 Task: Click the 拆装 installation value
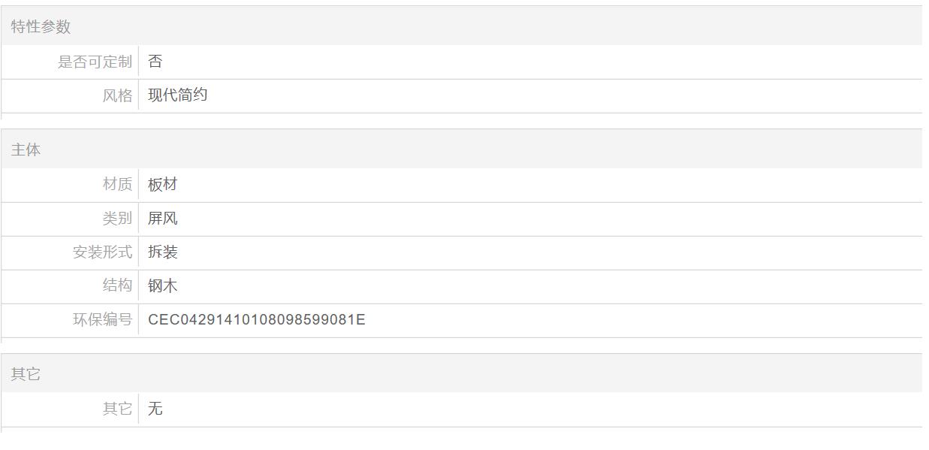coord(163,252)
